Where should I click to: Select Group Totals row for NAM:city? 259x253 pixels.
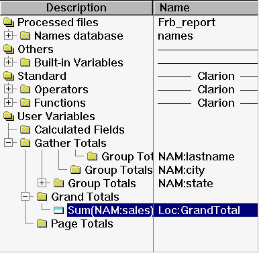(x=119, y=170)
